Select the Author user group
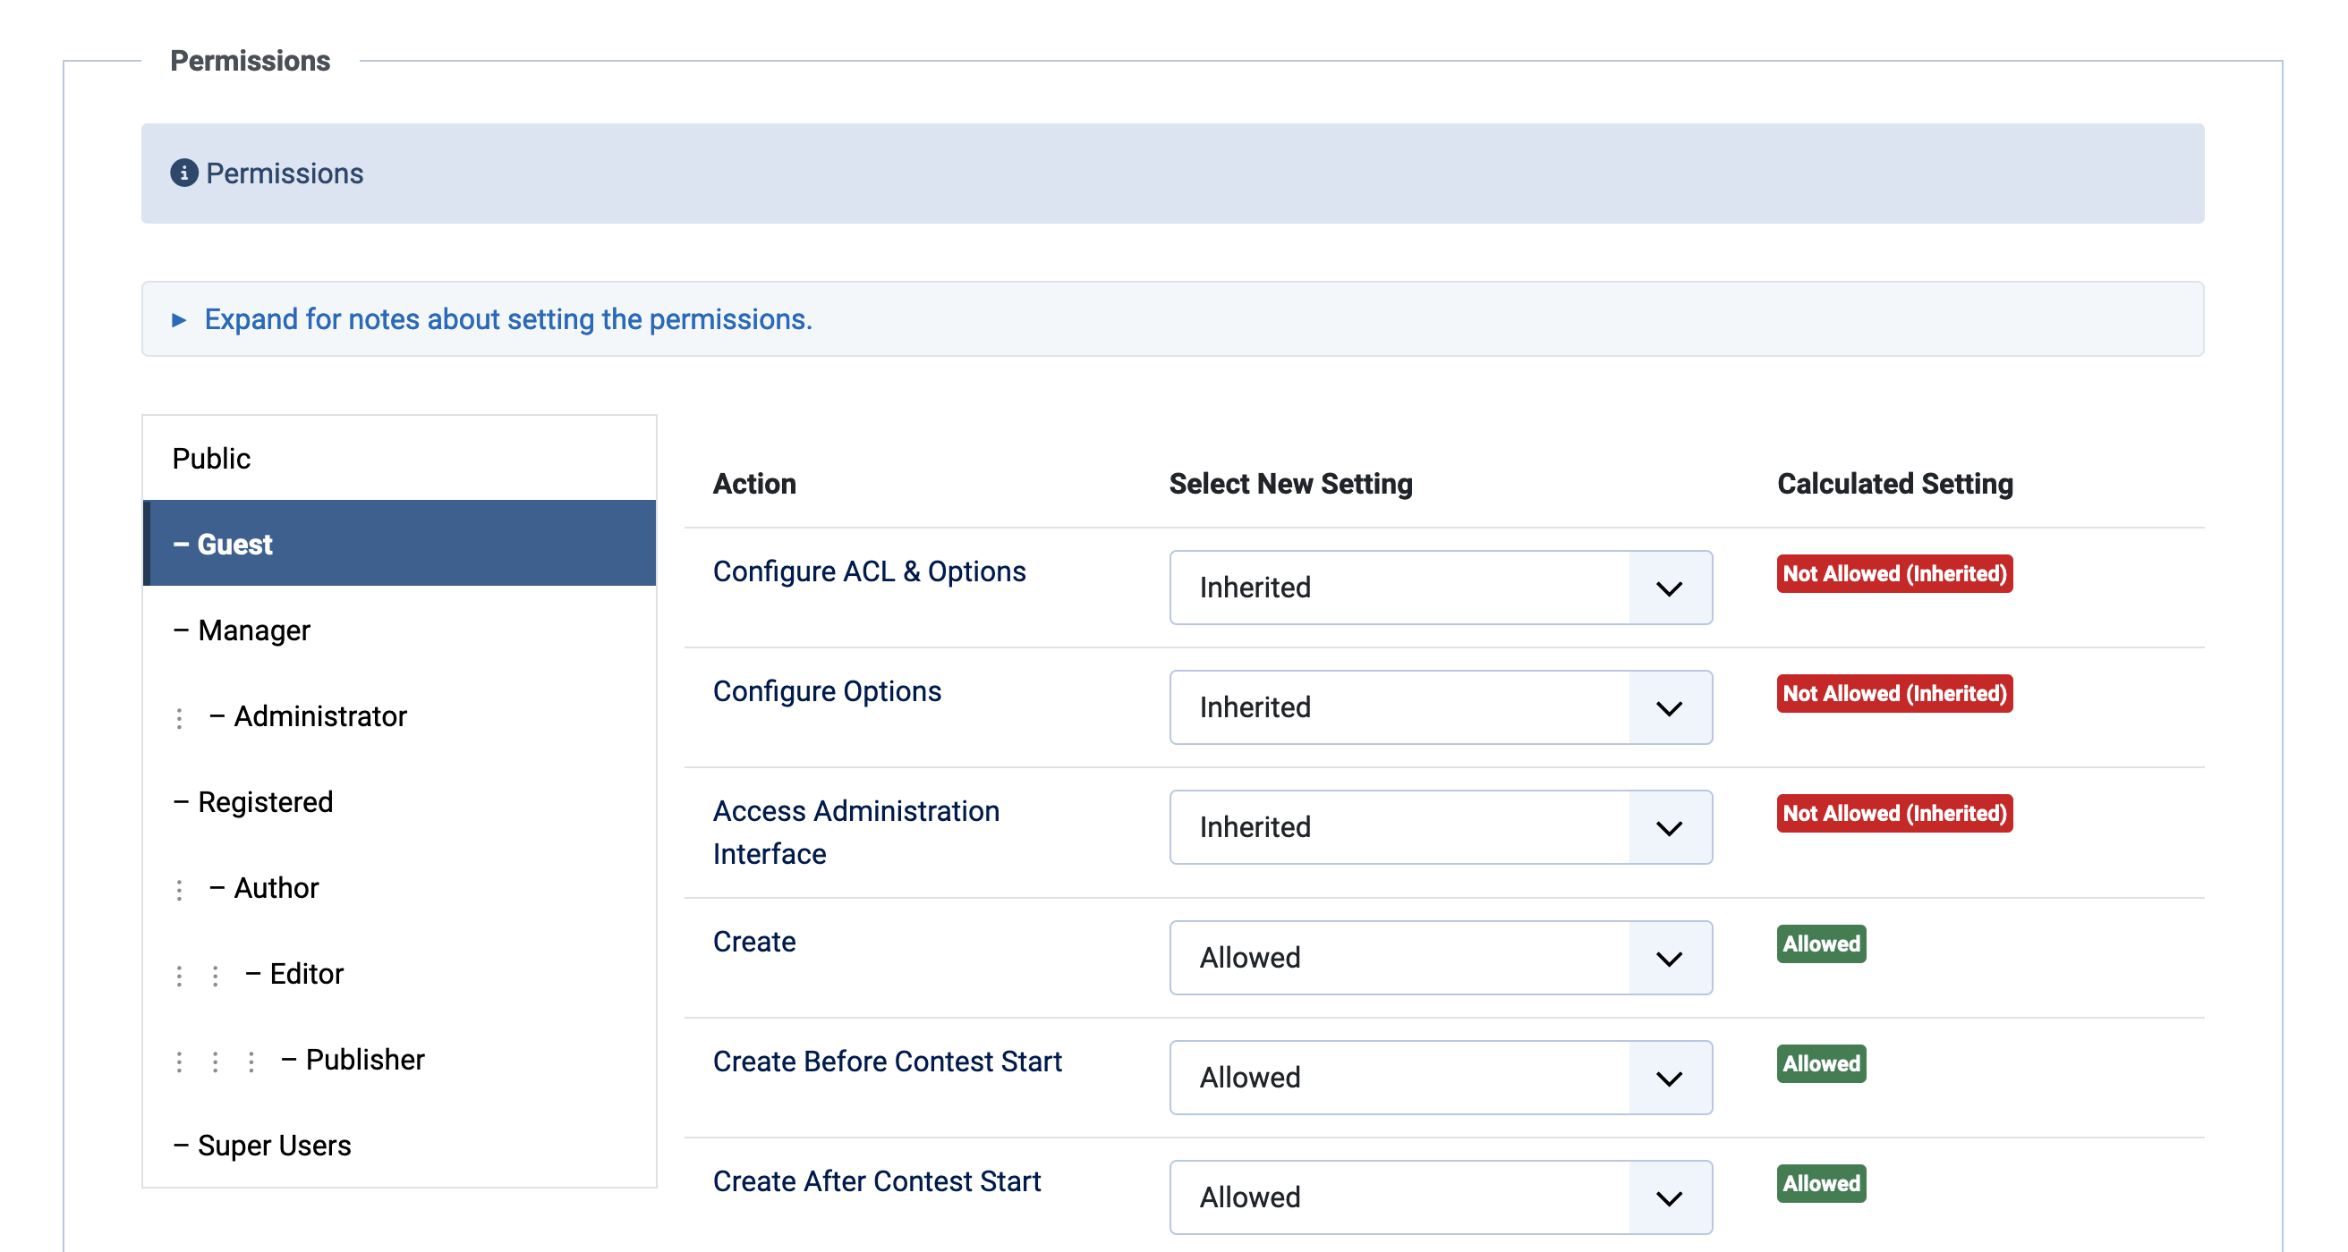The height and width of the screenshot is (1252, 2348). 399,886
